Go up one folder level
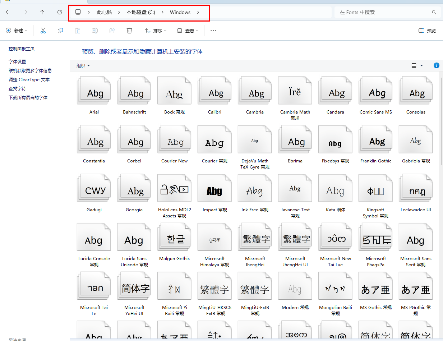Screen dimensions: 443x341 tap(42, 12)
